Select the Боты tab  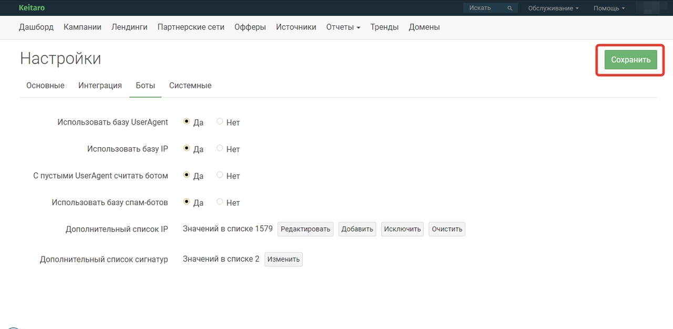click(145, 86)
